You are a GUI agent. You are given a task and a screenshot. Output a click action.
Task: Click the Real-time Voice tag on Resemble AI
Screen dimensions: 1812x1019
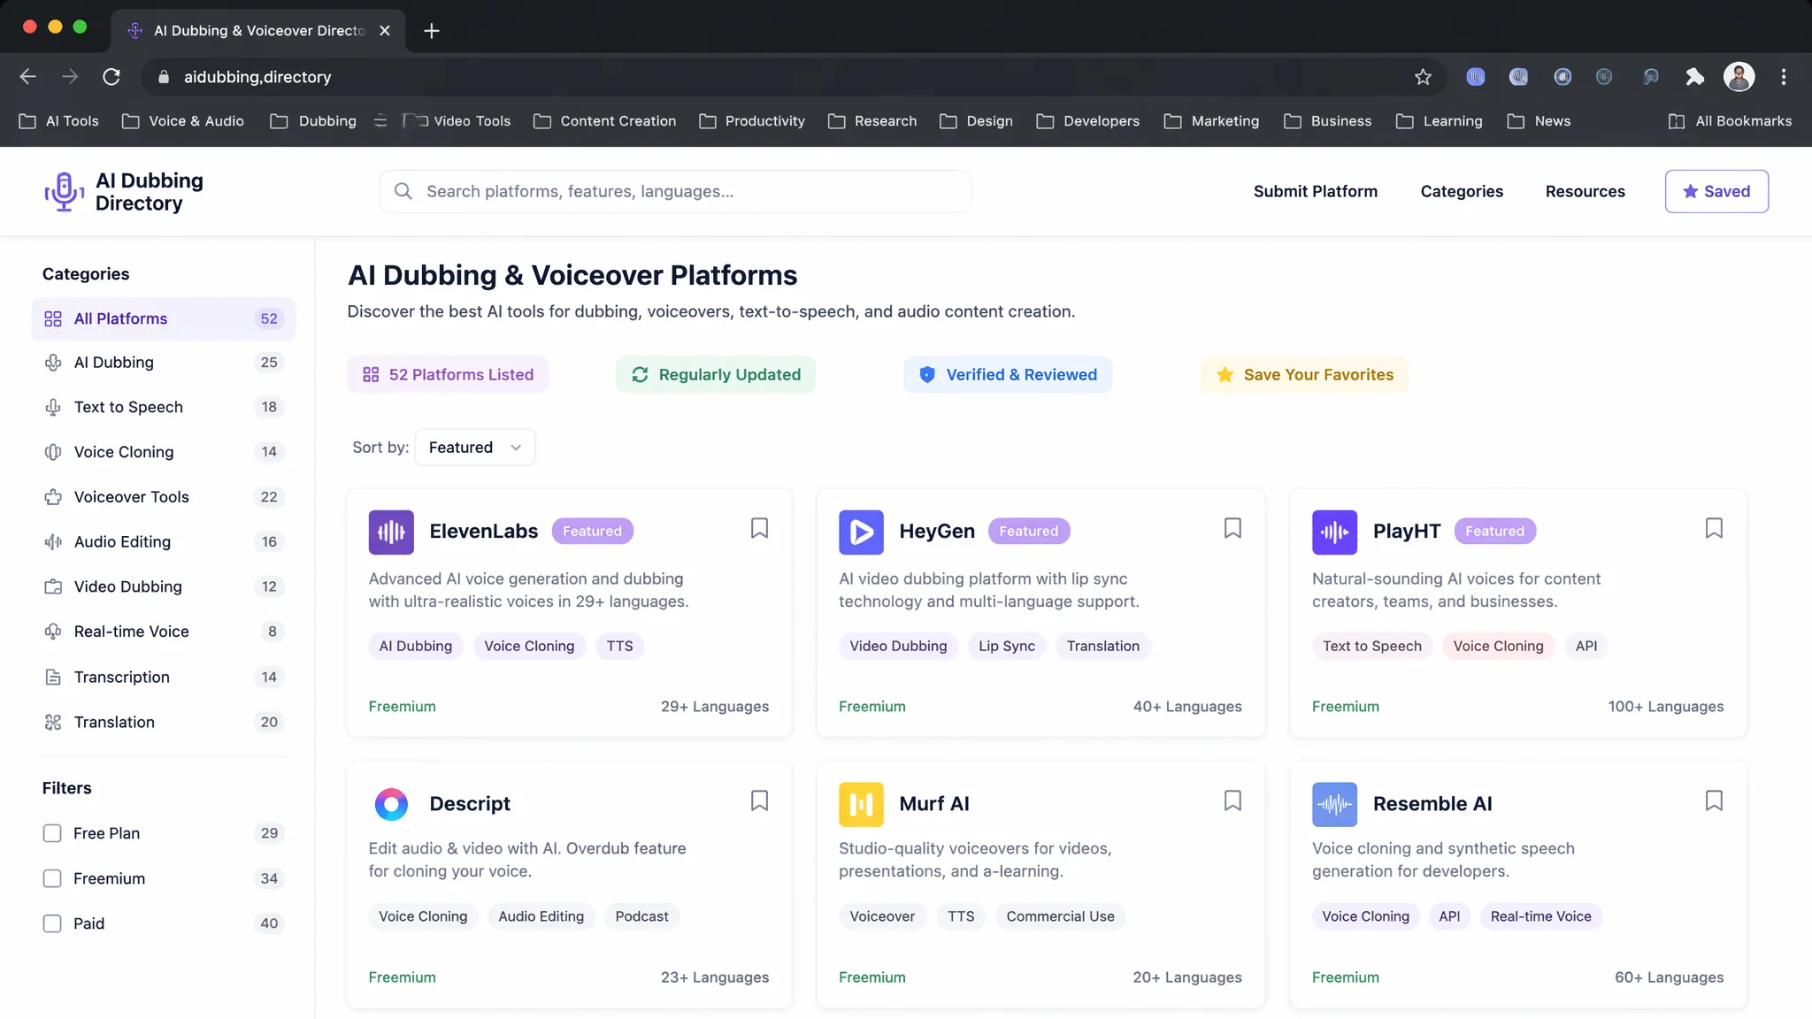(x=1540, y=916)
